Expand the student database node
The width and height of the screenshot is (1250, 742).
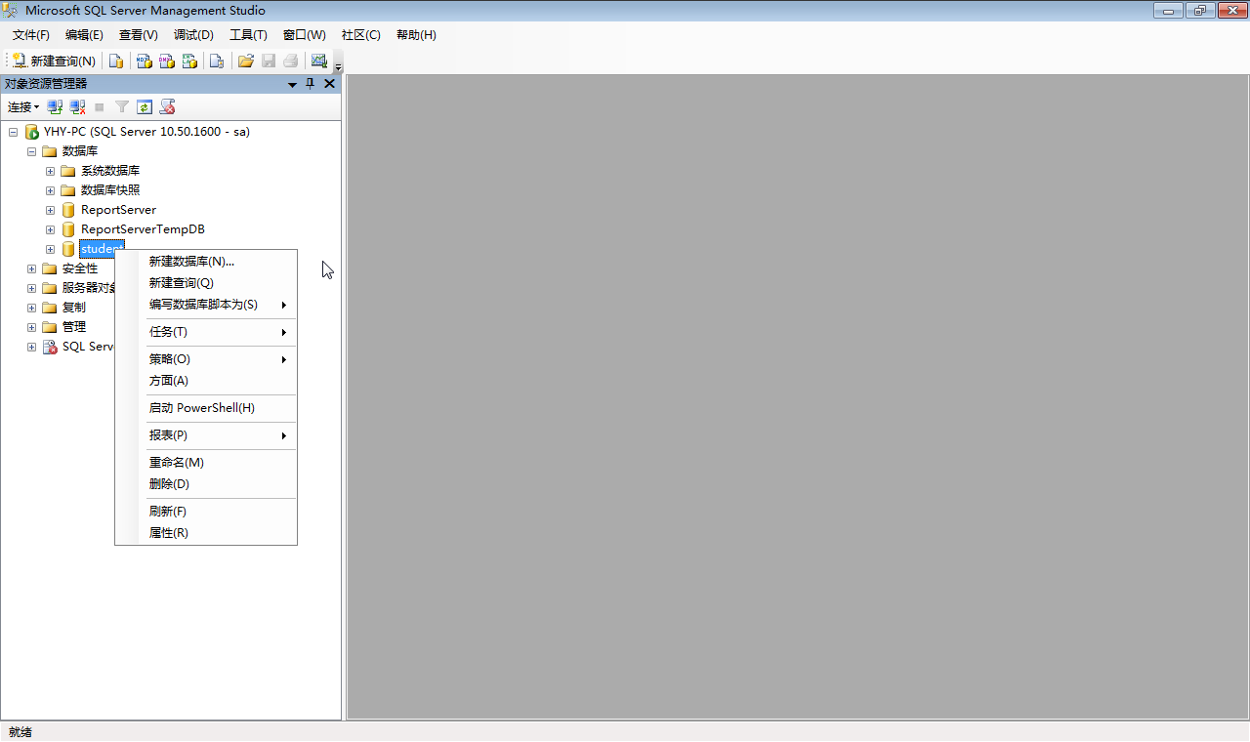(50, 249)
